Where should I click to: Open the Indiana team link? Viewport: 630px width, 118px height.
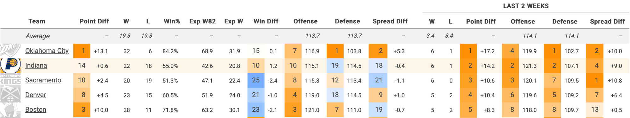tap(36, 66)
